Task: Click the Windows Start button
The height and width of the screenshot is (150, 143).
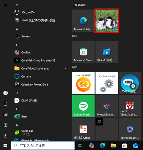Action: pyautogui.click(x=5, y=146)
